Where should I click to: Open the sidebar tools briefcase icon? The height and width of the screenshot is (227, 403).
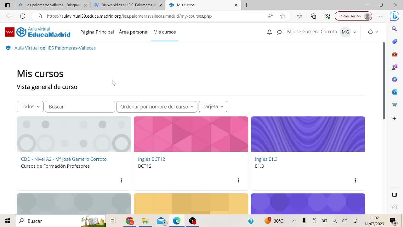[394, 54]
